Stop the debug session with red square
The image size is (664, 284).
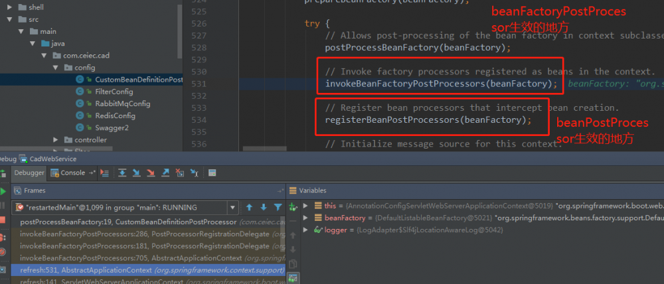[x=3, y=220]
